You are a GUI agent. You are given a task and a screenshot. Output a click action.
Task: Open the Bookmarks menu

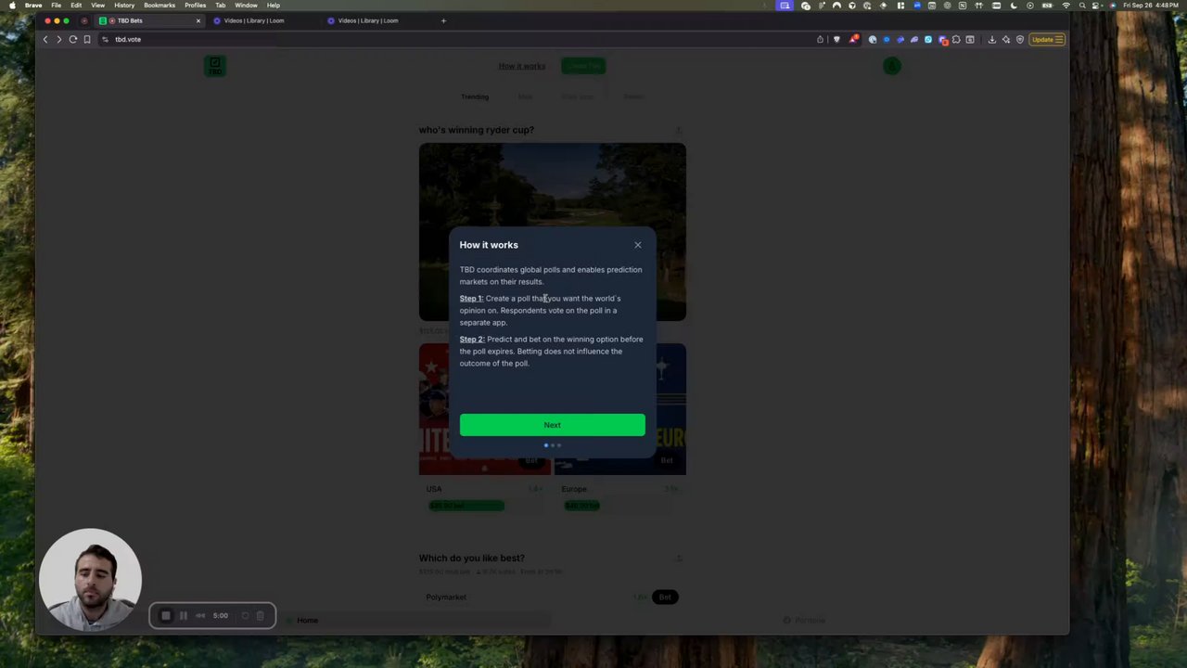tap(160, 6)
